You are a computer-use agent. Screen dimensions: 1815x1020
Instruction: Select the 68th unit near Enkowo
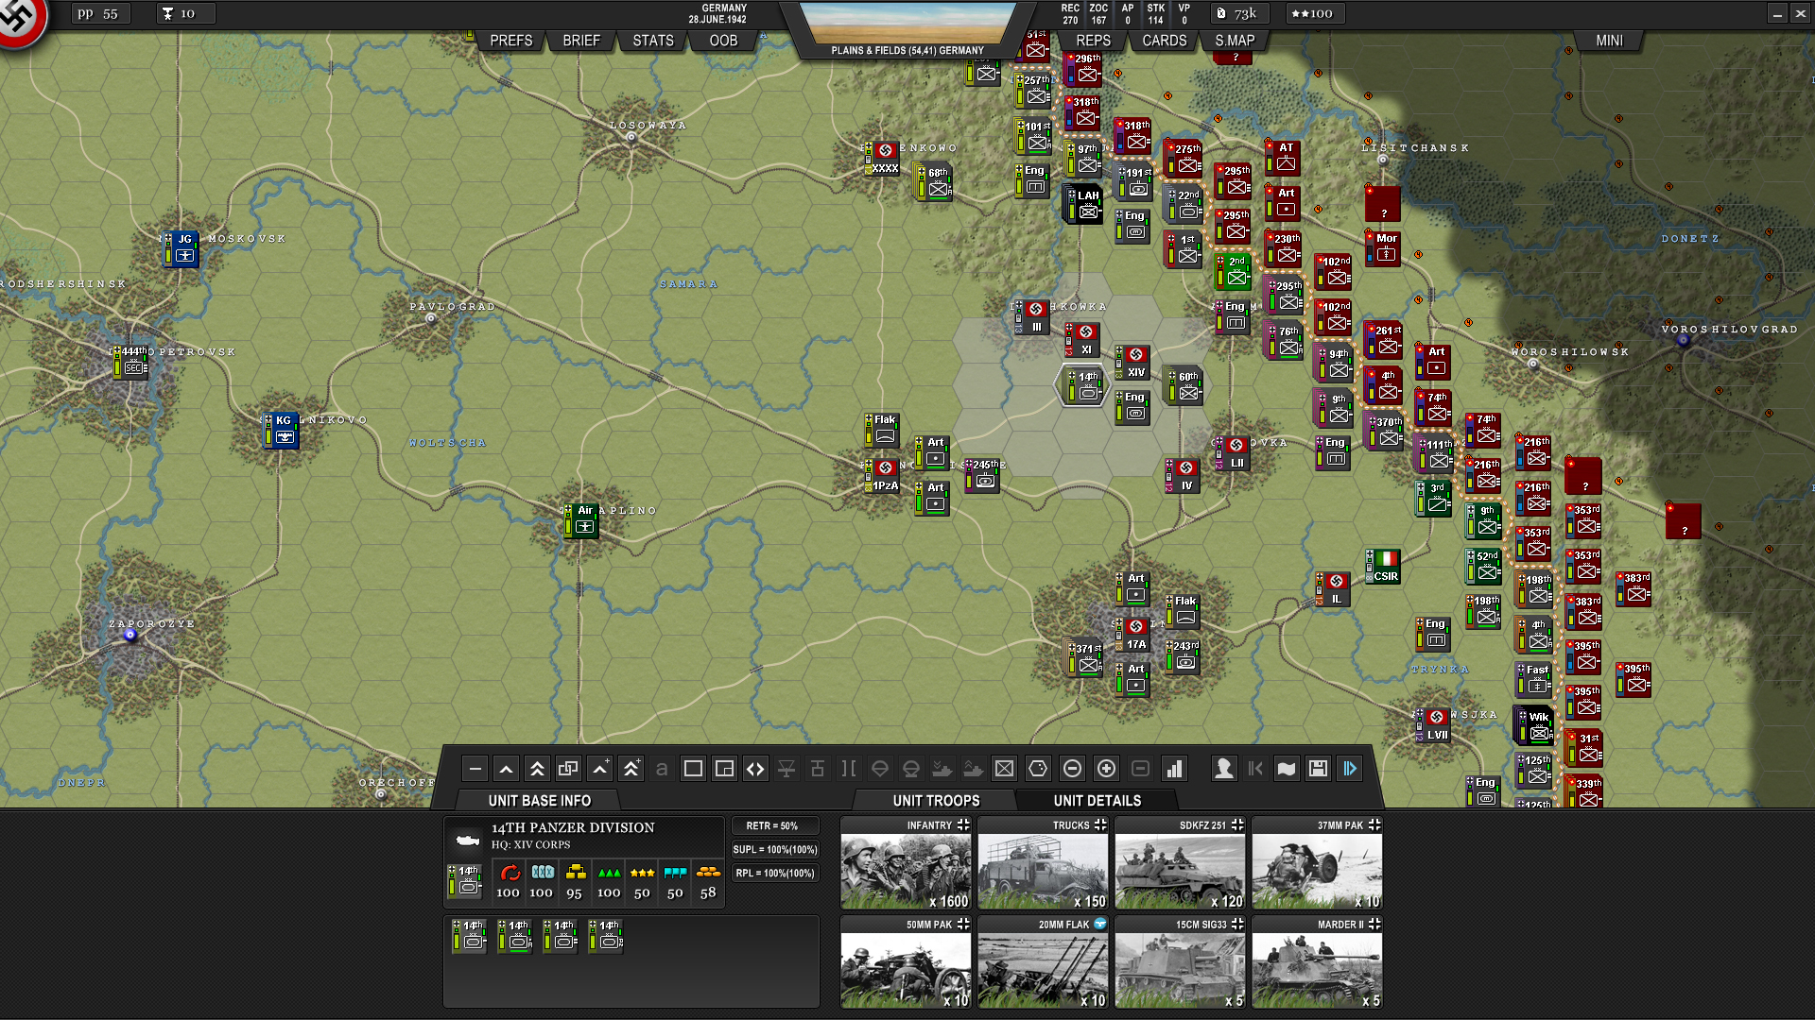934,181
